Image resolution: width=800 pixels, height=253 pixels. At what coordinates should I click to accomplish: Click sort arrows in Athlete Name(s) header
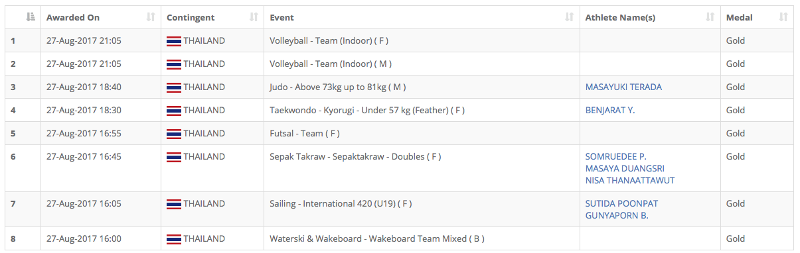pyautogui.click(x=710, y=17)
